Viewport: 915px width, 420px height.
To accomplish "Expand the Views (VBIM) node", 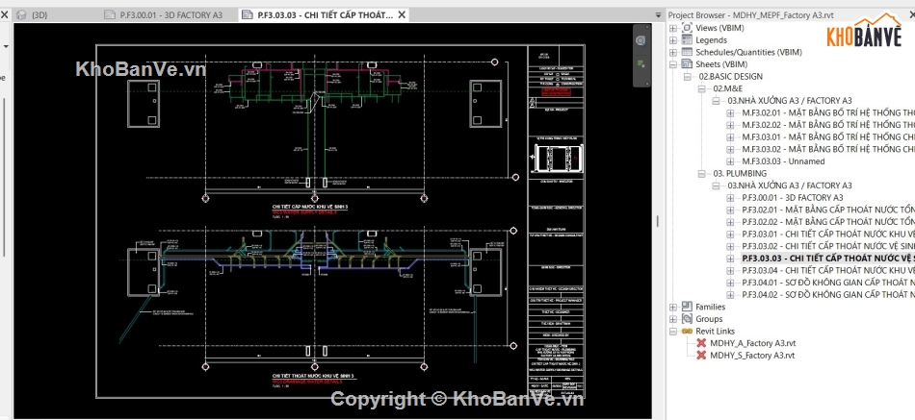I will [673, 28].
